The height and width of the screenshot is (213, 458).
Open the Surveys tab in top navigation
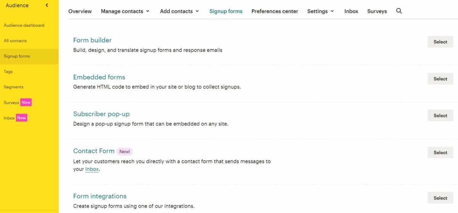point(377,11)
